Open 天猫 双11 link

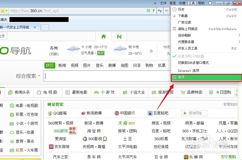126,123
